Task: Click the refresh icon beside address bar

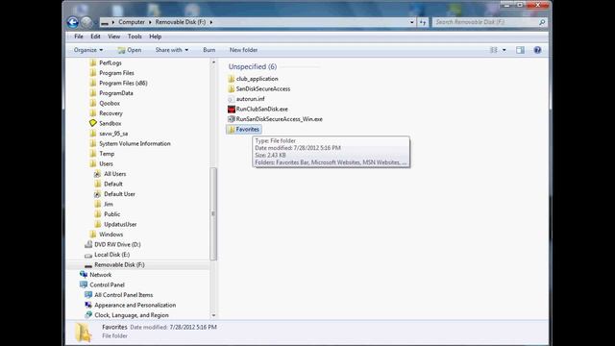Action: click(423, 22)
